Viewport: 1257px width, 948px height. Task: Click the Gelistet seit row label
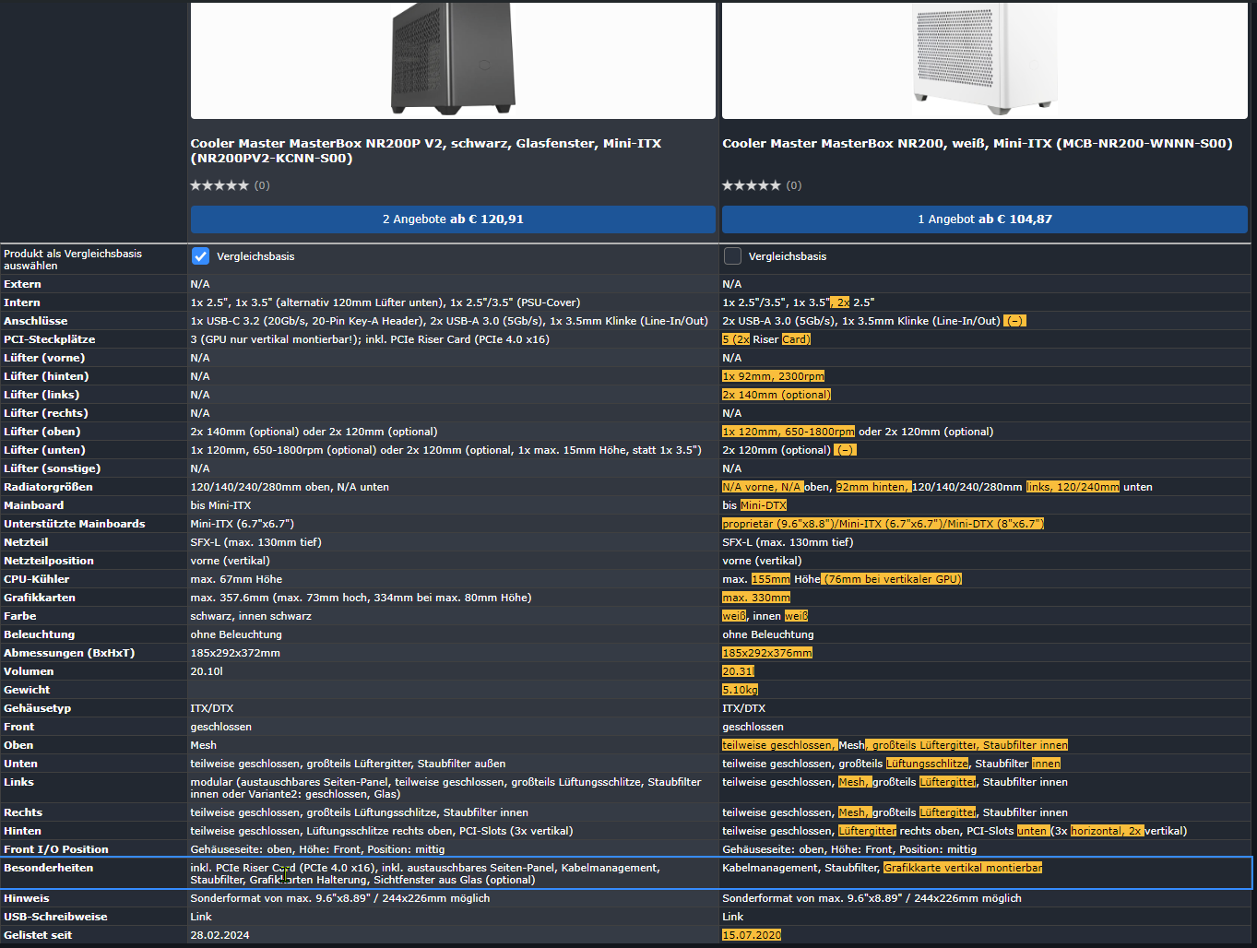click(38, 935)
